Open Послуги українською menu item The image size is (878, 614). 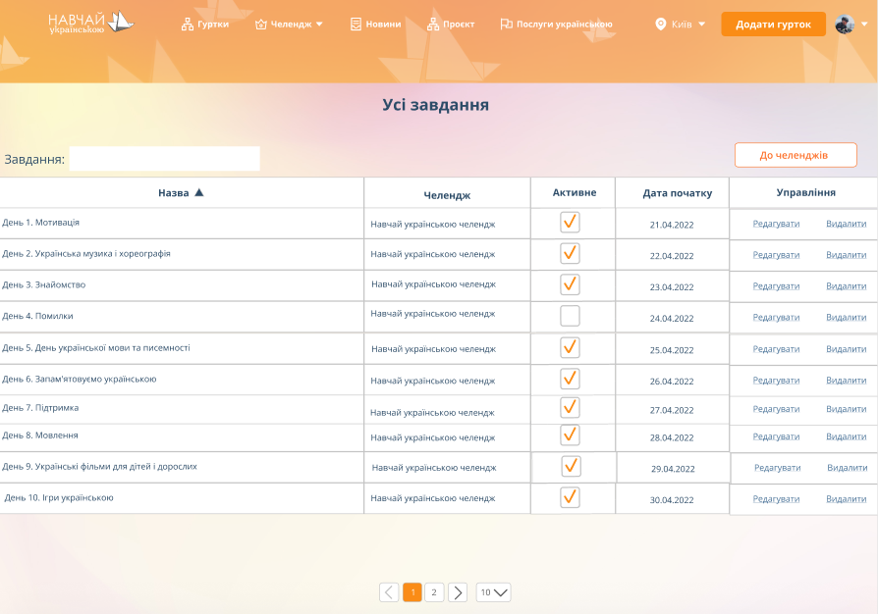click(x=556, y=25)
